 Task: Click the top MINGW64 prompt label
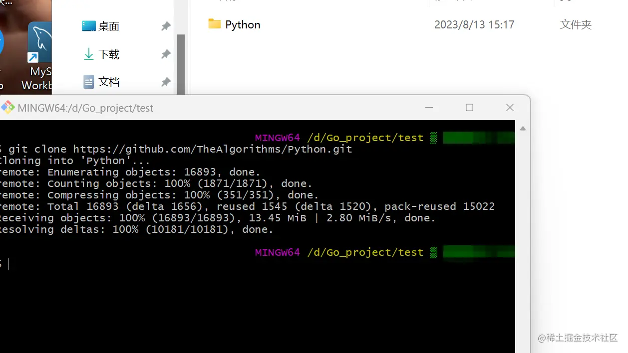(x=278, y=138)
